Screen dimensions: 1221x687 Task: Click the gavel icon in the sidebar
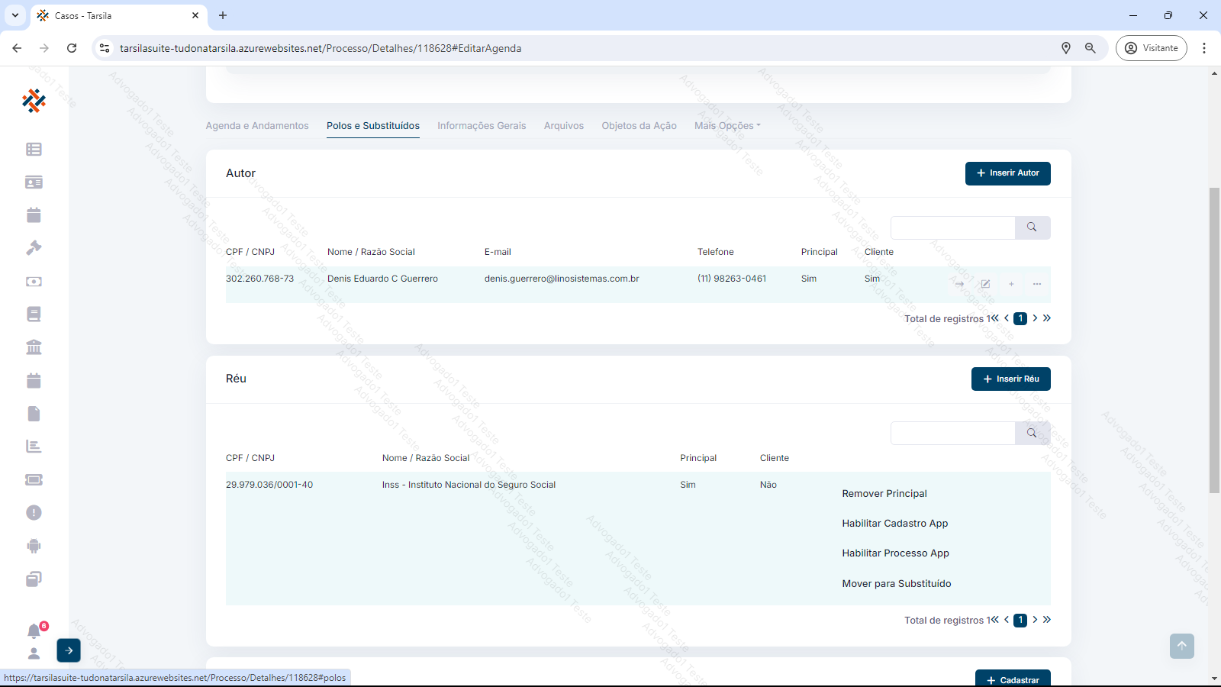(34, 248)
